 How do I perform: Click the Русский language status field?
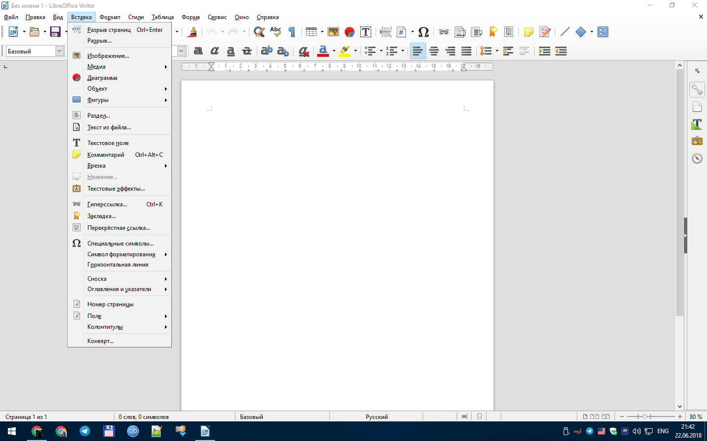click(x=377, y=417)
